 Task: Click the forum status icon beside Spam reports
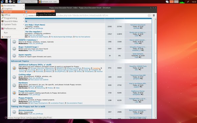tap(14, 56)
